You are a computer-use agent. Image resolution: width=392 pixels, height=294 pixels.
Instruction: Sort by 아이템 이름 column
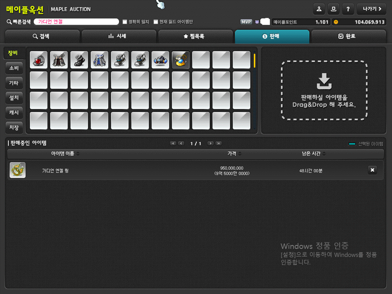click(x=65, y=153)
